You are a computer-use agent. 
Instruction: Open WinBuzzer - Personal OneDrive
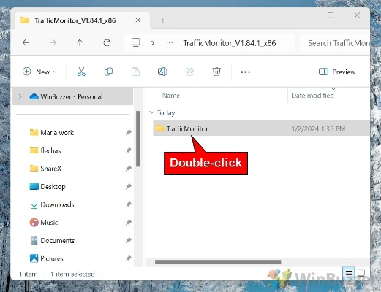point(72,96)
